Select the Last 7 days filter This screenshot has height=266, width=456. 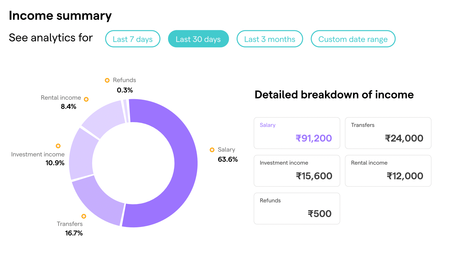(x=133, y=39)
